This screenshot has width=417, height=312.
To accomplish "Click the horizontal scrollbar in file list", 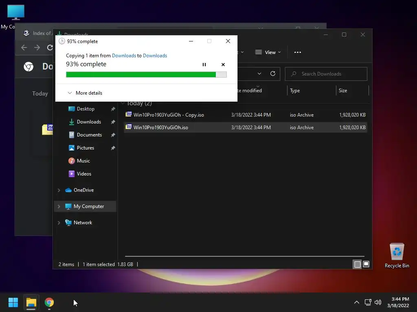I will (x=244, y=256).
